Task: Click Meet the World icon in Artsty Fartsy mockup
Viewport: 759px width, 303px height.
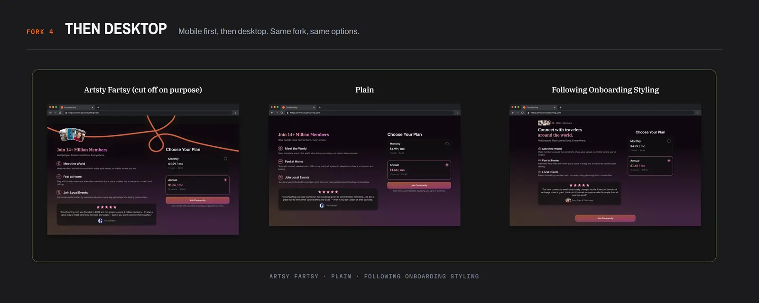Action: click(x=59, y=164)
